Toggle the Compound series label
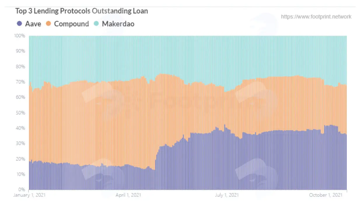 click(71, 24)
